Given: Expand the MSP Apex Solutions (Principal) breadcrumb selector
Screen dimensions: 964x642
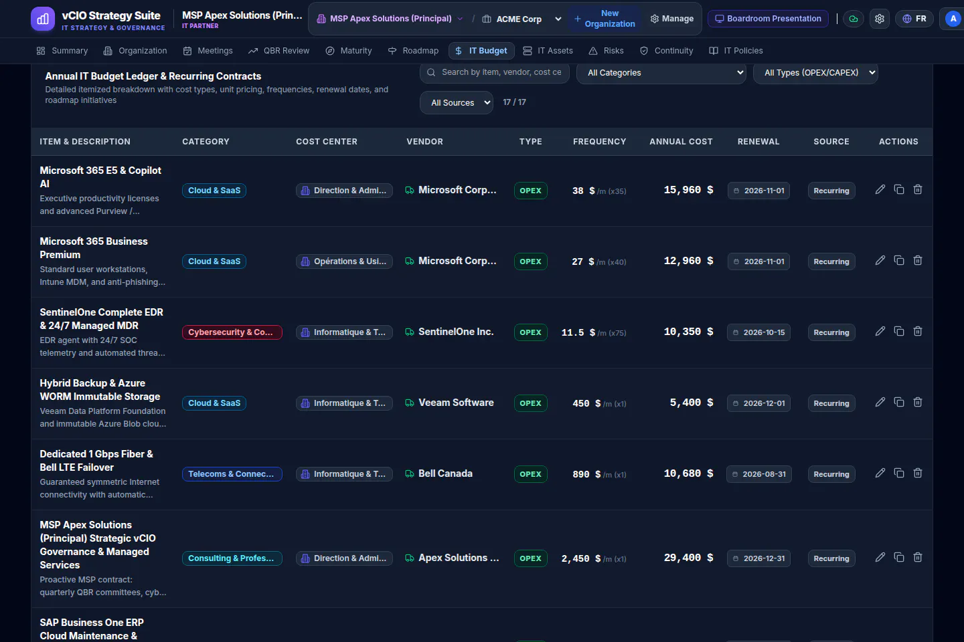Looking at the screenshot, I should tap(390, 19).
